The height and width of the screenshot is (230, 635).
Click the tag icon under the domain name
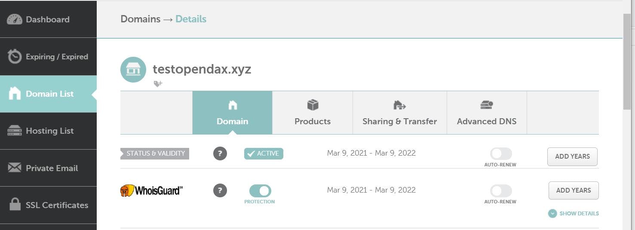pyautogui.click(x=158, y=83)
